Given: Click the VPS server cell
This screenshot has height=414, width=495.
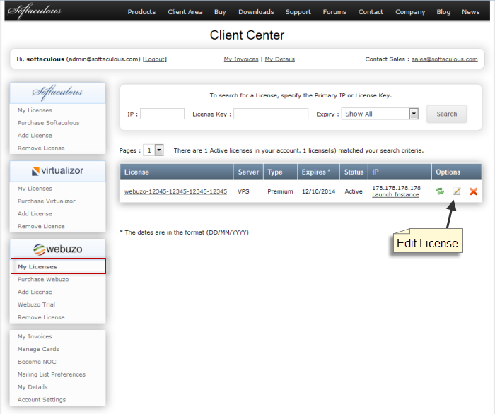Looking at the screenshot, I should [x=243, y=191].
